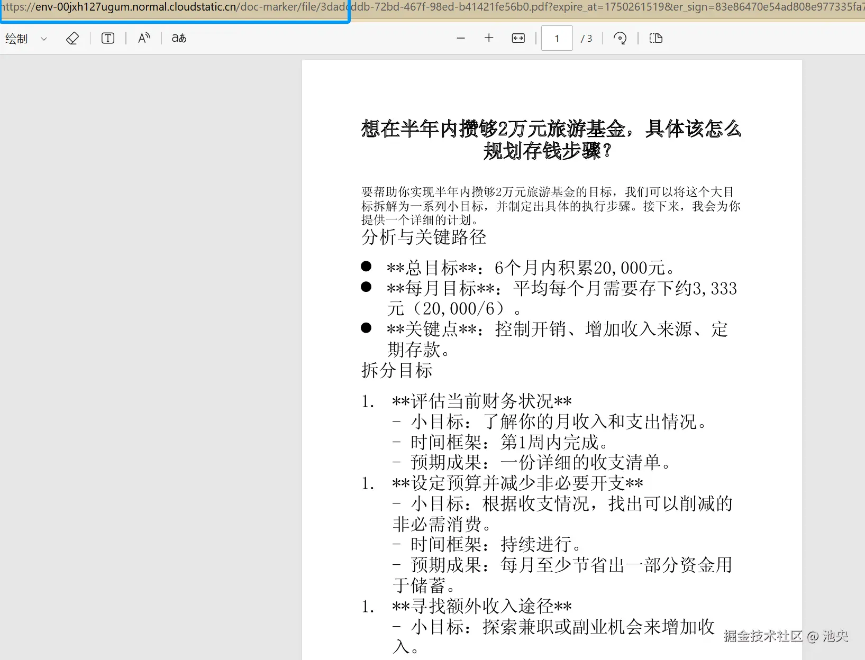The width and height of the screenshot is (865, 660).
Task: Rotate the PDF page
Action: point(620,38)
